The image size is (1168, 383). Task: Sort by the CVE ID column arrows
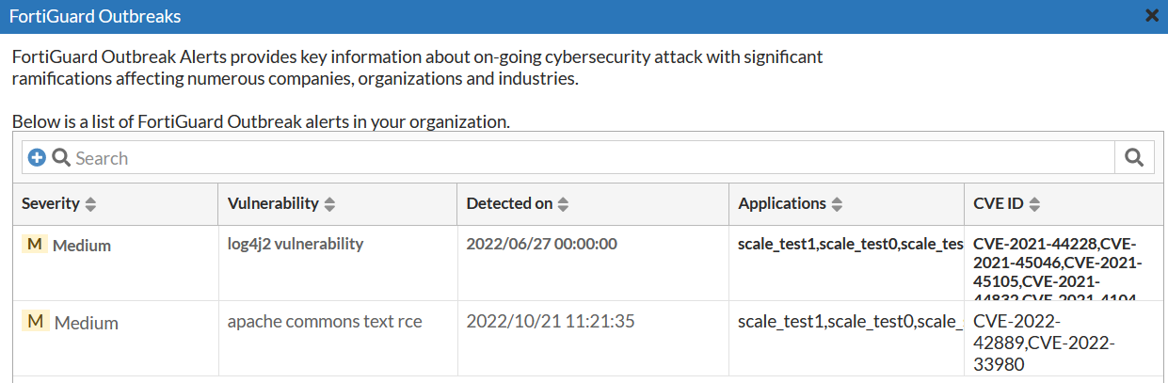click(1033, 204)
